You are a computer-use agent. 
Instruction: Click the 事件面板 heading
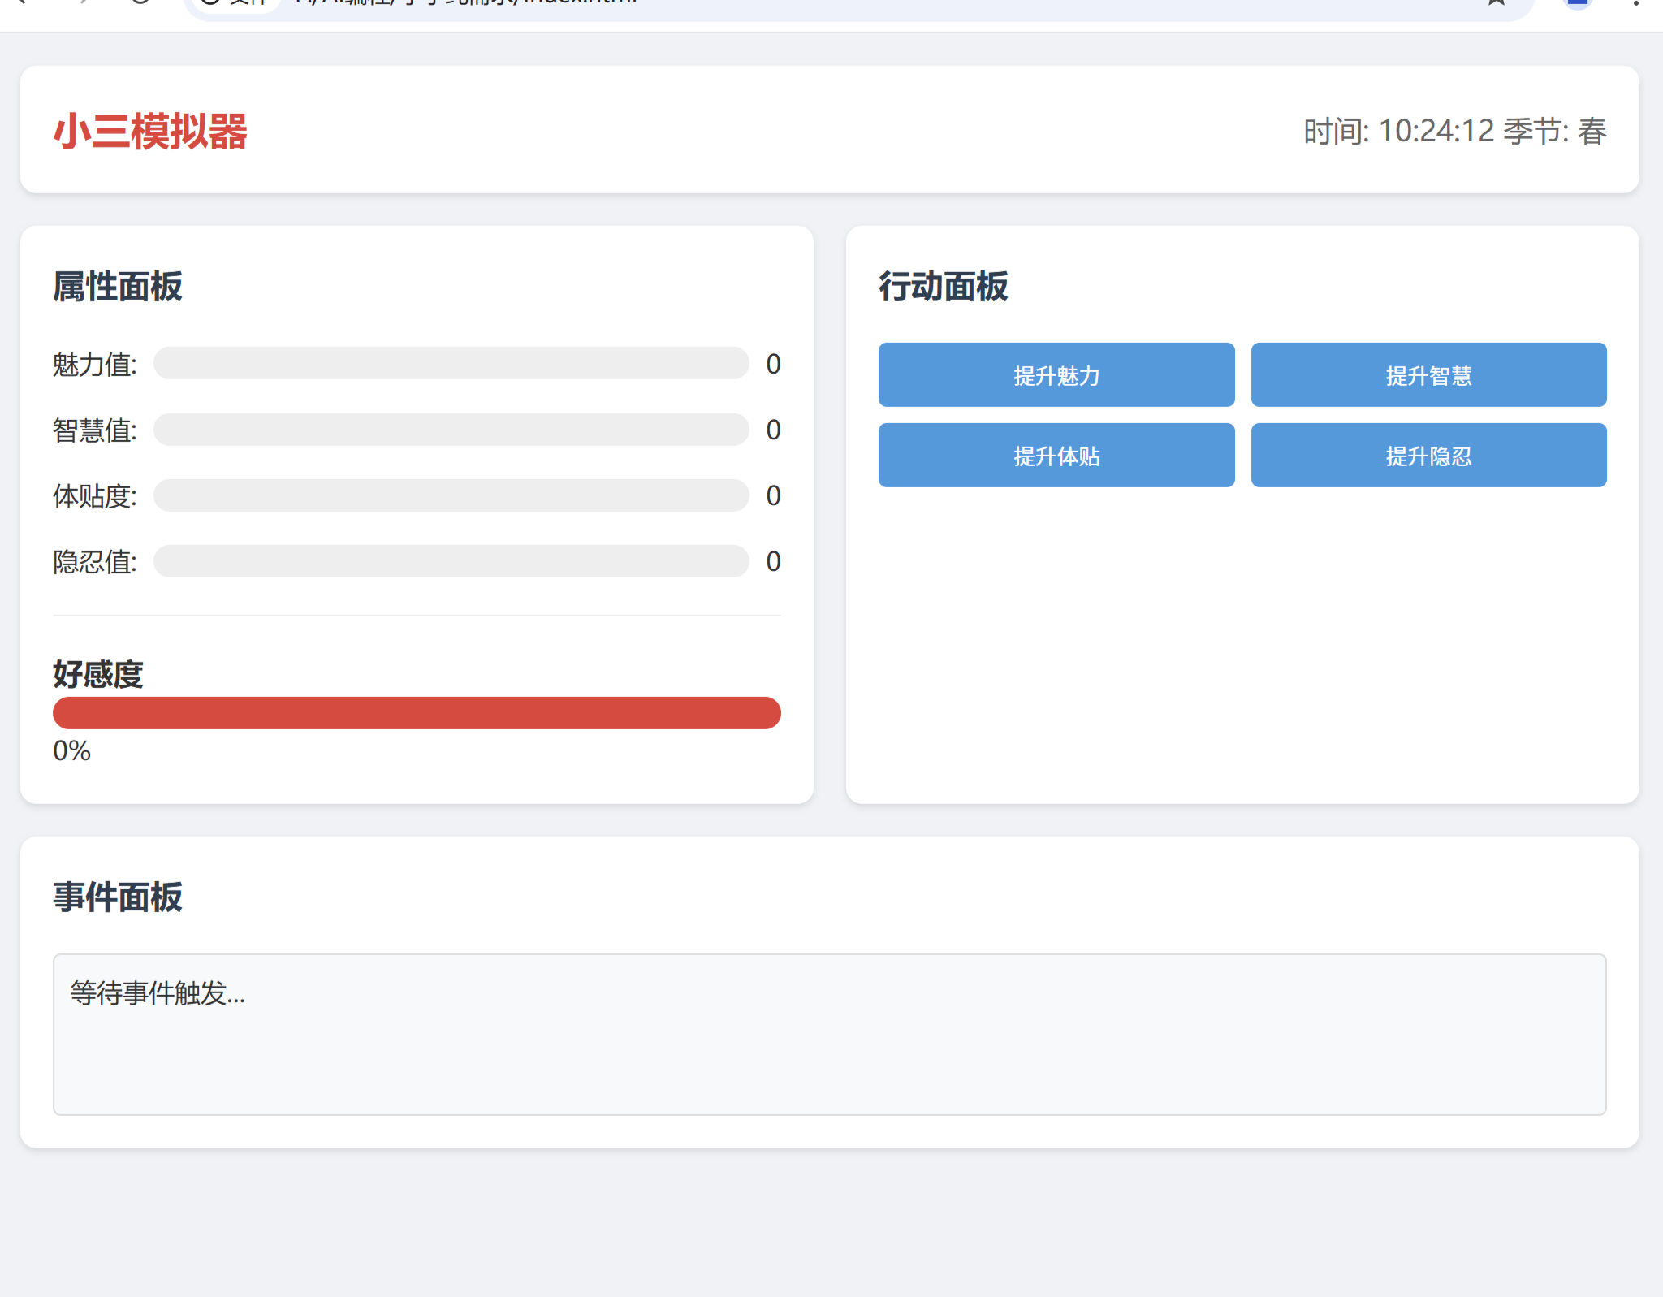click(118, 897)
